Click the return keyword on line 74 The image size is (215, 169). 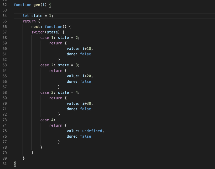point(56,125)
